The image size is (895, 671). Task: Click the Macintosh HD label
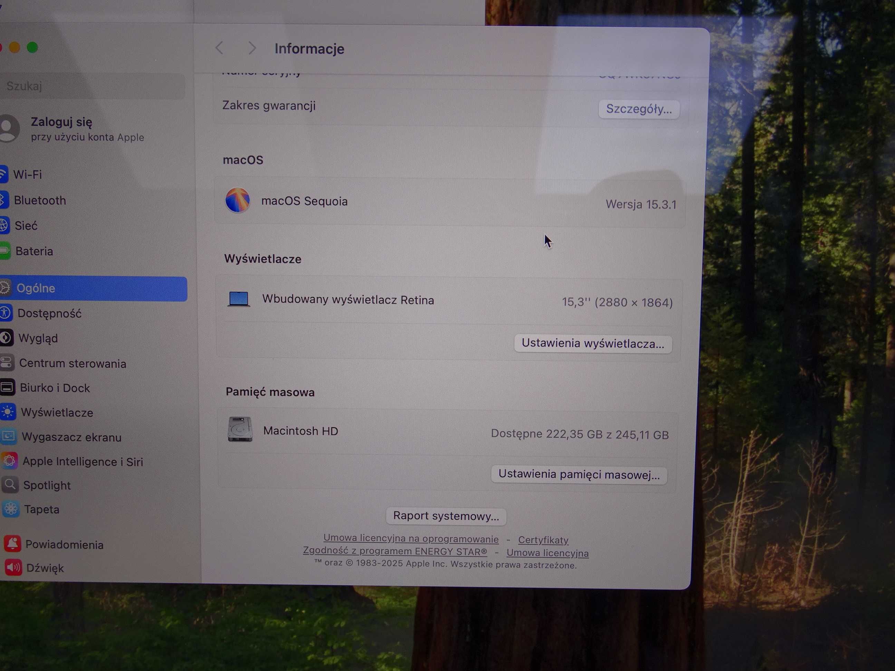point(301,431)
